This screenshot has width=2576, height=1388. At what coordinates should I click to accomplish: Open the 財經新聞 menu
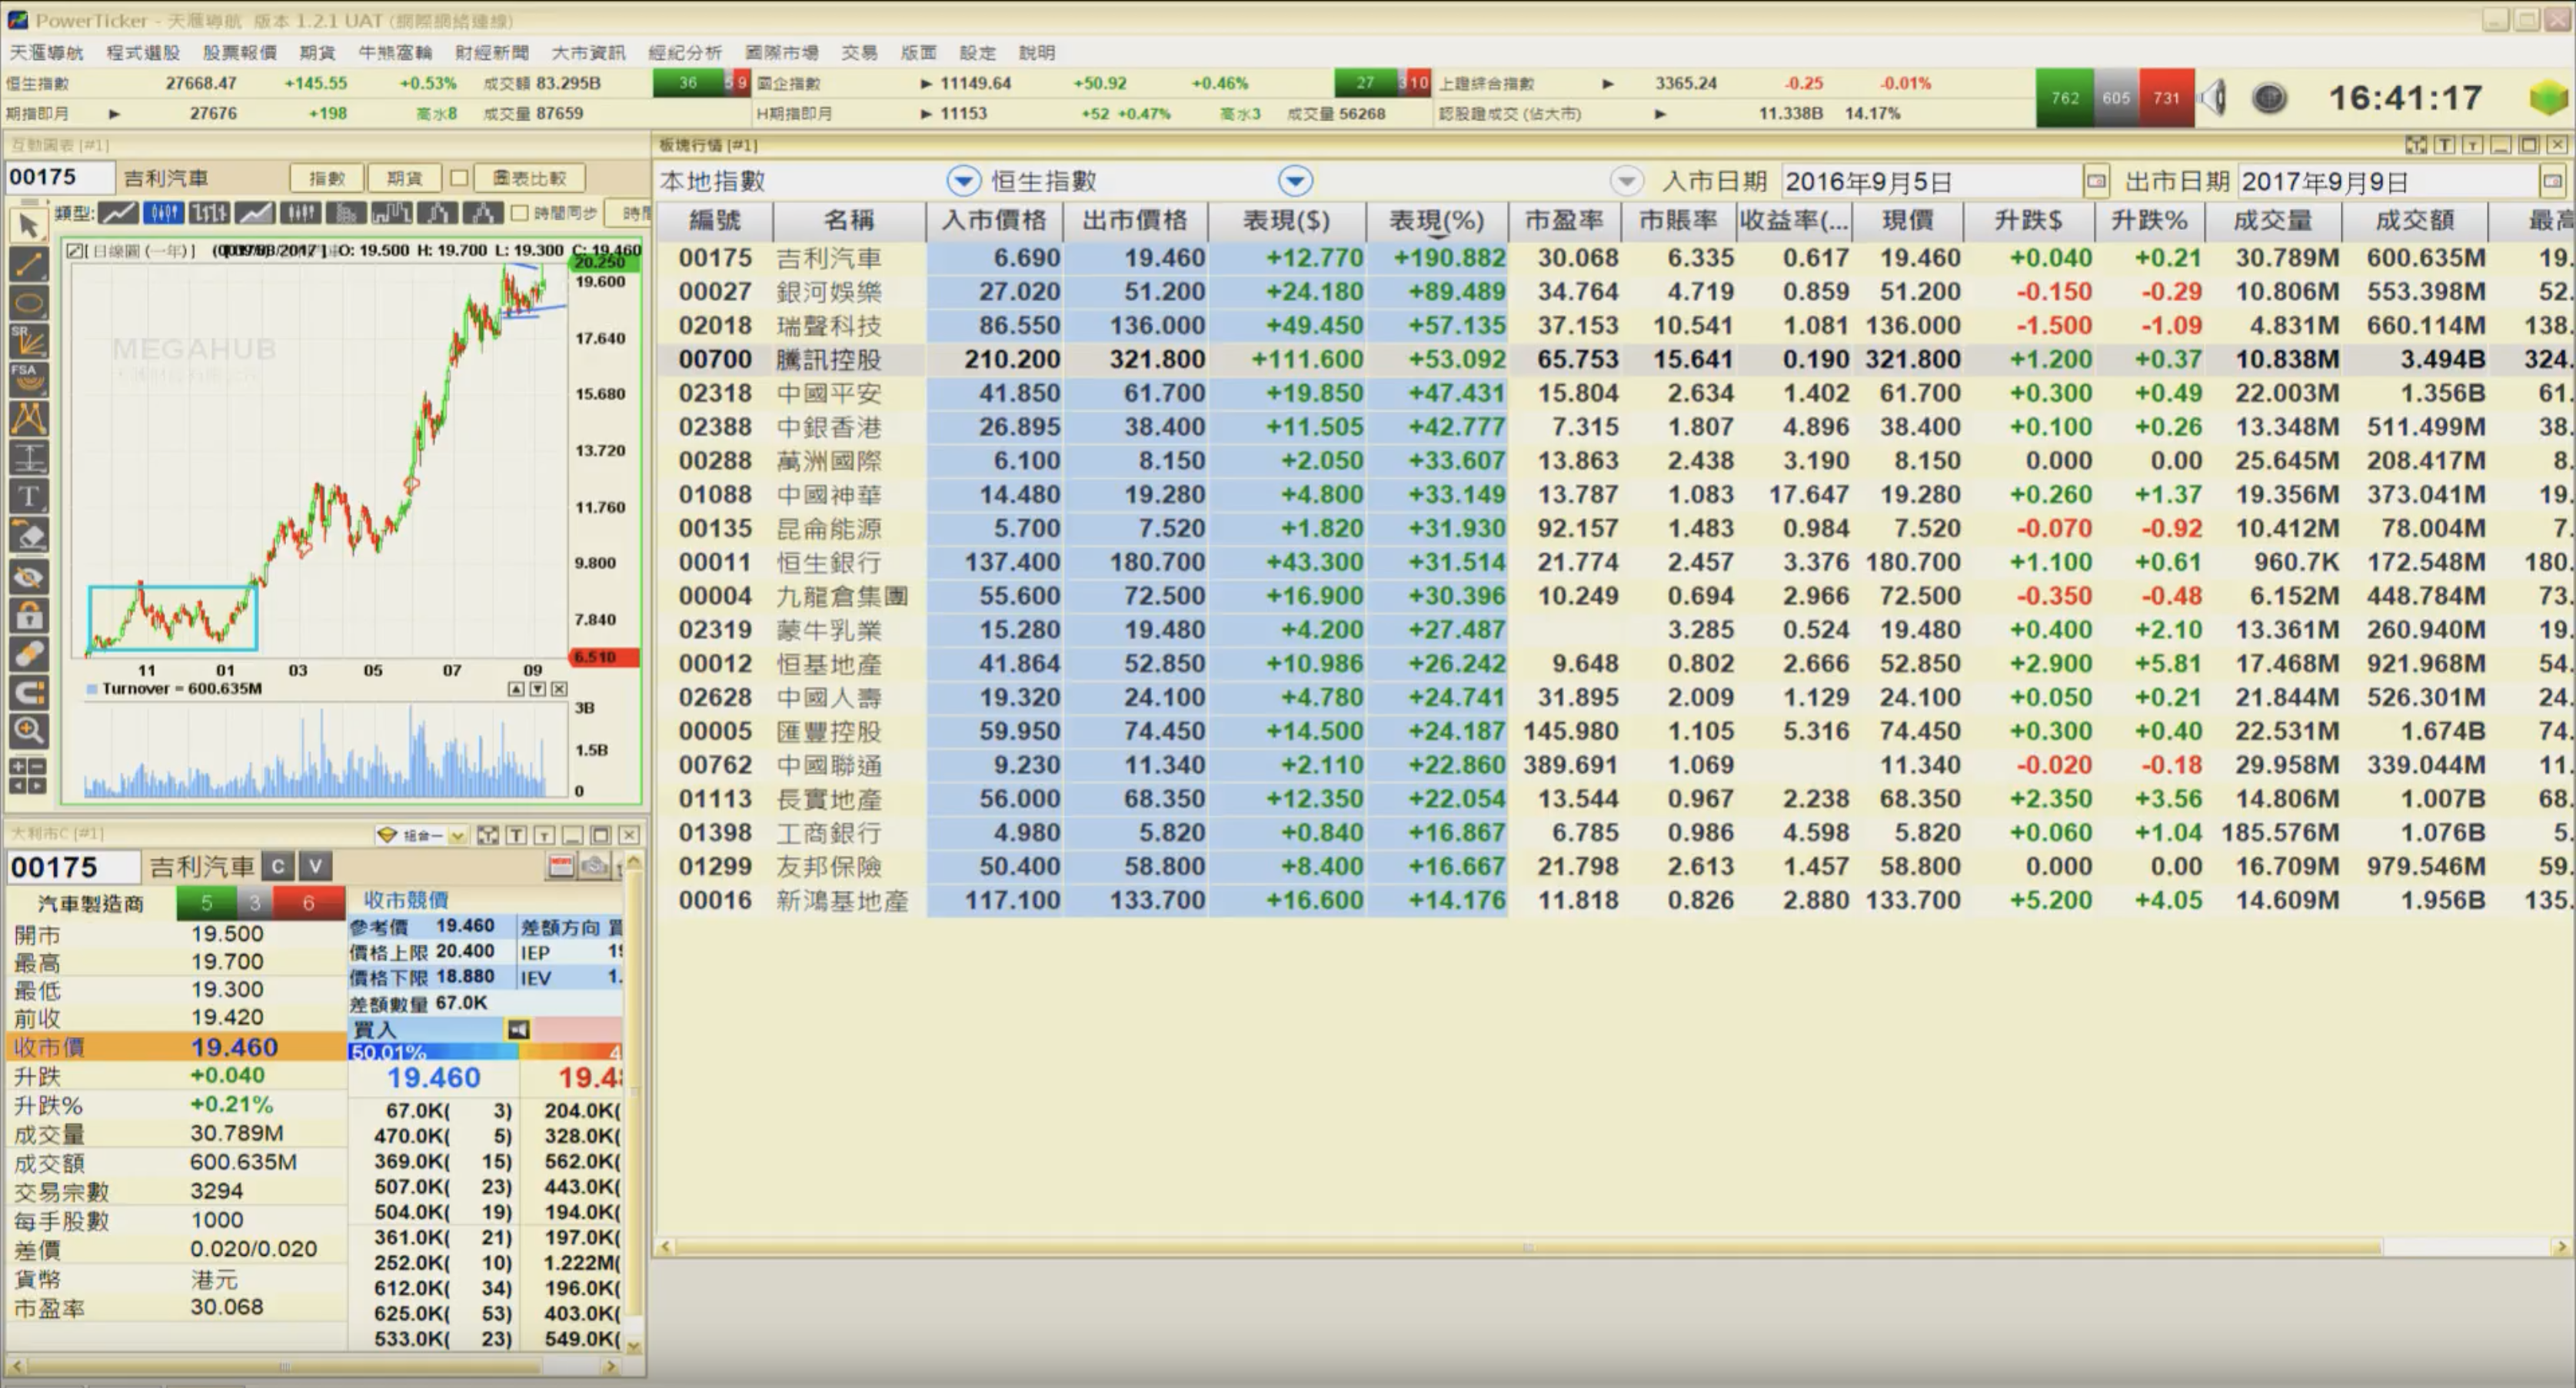pyautogui.click(x=491, y=53)
